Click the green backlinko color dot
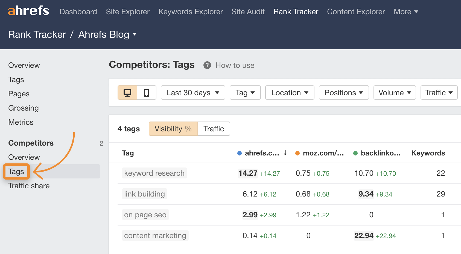The height and width of the screenshot is (254, 461). [x=355, y=153]
